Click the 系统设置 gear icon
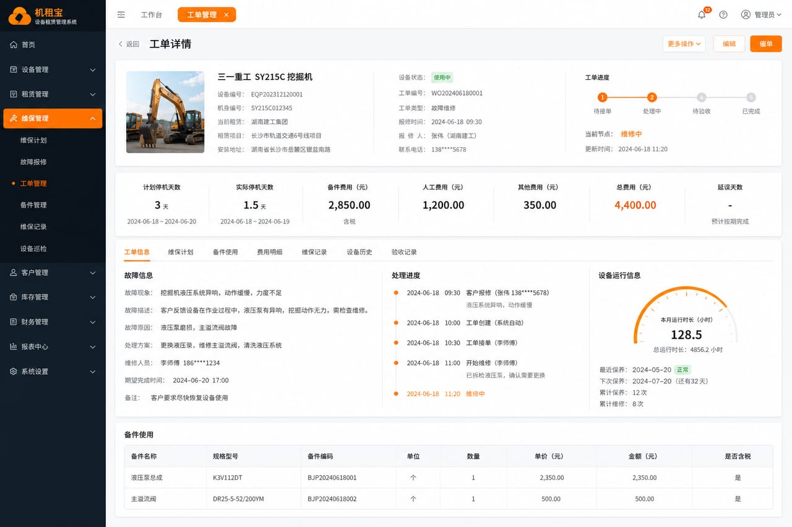Viewport: 792px width, 527px height. click(x=14, y=371)
